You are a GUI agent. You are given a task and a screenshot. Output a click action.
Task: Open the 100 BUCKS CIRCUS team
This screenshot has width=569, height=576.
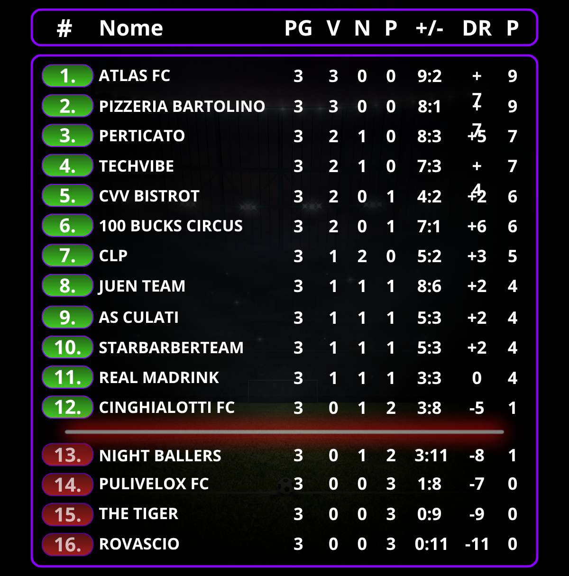click(x=171, y=226)
